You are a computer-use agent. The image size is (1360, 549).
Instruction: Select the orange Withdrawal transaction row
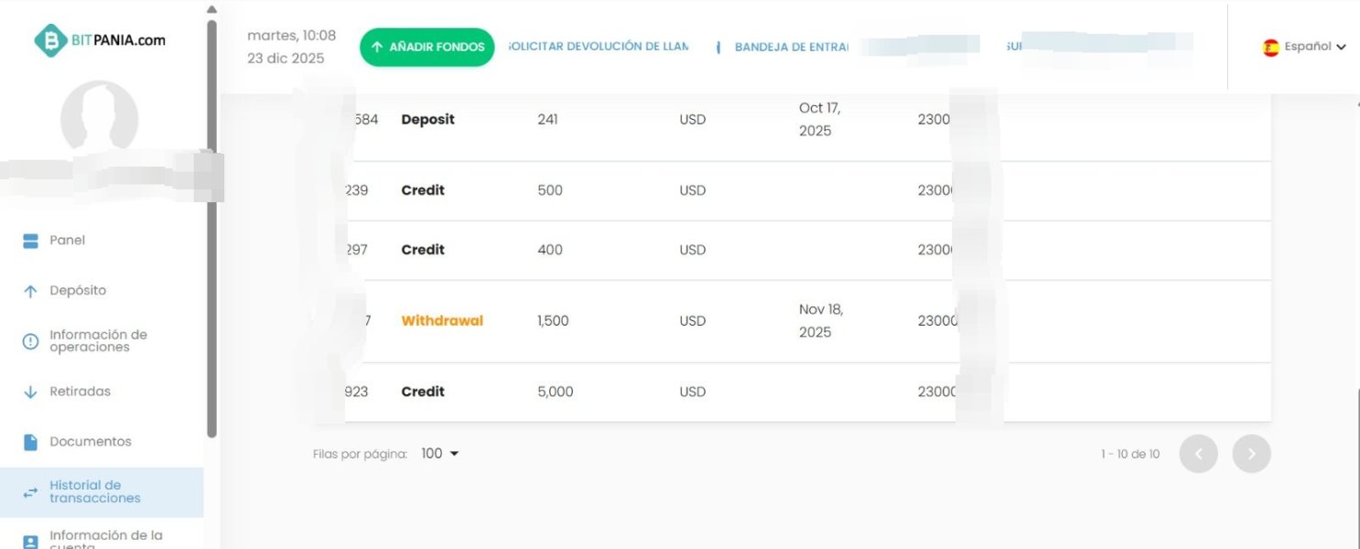442,321
